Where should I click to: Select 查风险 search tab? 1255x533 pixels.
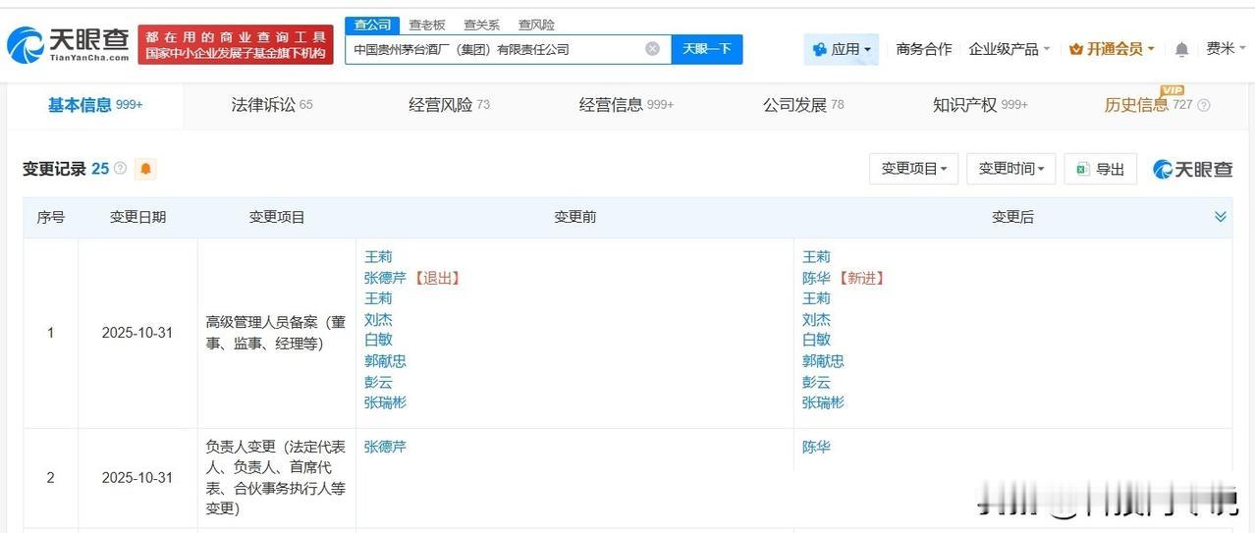pyautogui.click(x=536, y=25)
